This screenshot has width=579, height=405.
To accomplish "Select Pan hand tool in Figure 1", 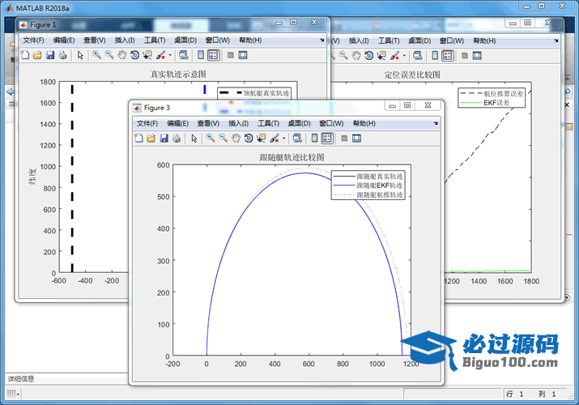I will [121, 55].
